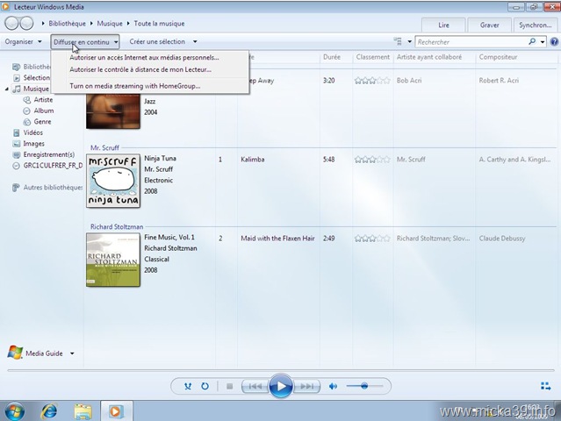Open search options dropdown arrow
This screenshot has width=561, height=421.
pos(543,42)
